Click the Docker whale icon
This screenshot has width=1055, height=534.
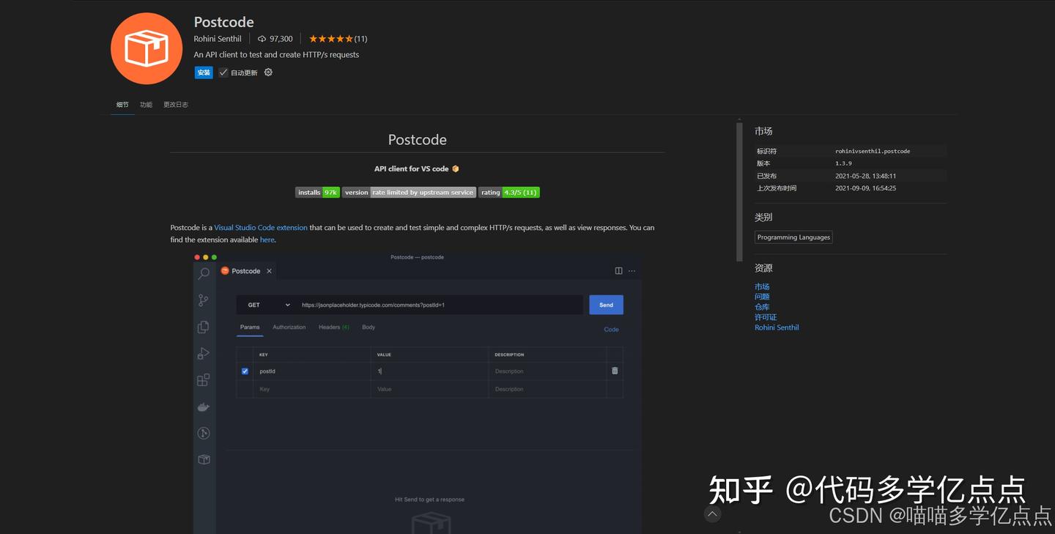204,407
